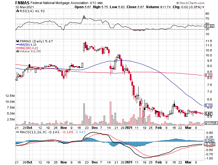Select the MA(200) 8.23 legend text

point(29,48)
